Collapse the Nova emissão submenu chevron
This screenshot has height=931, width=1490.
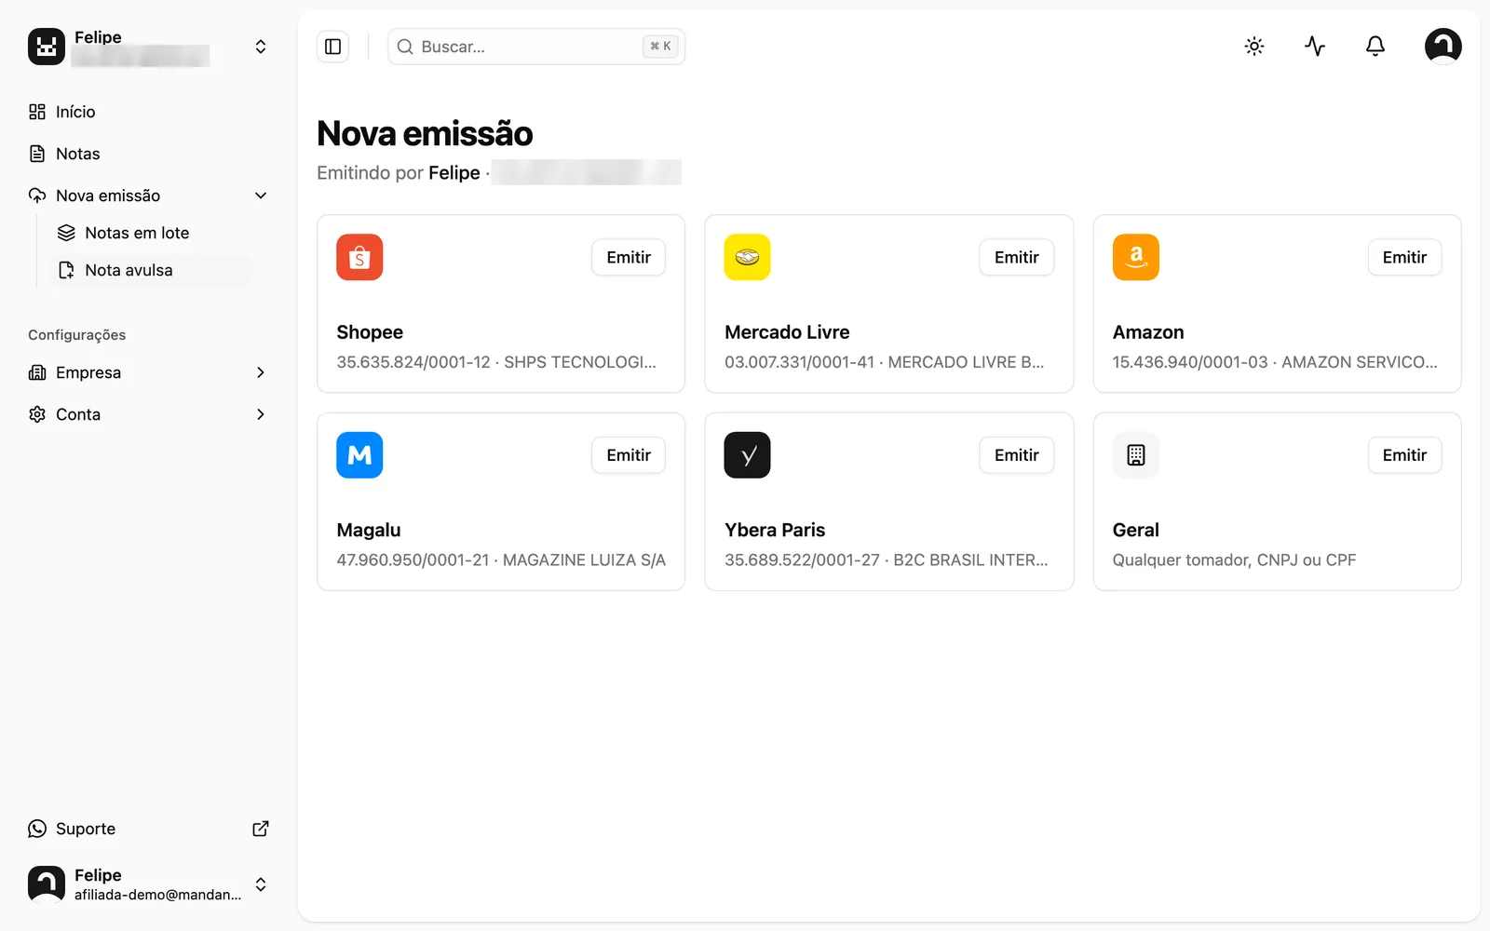261,196
